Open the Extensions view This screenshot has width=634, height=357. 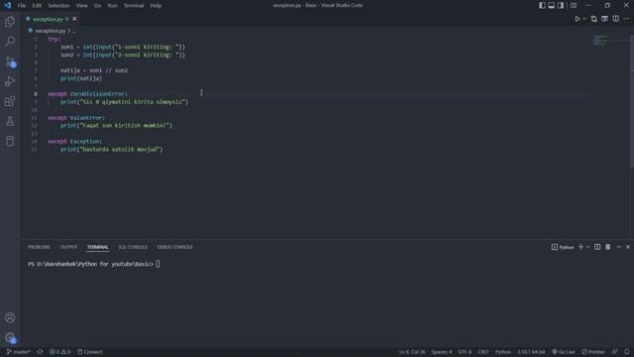pyautogui.click(x=10, y=101)
